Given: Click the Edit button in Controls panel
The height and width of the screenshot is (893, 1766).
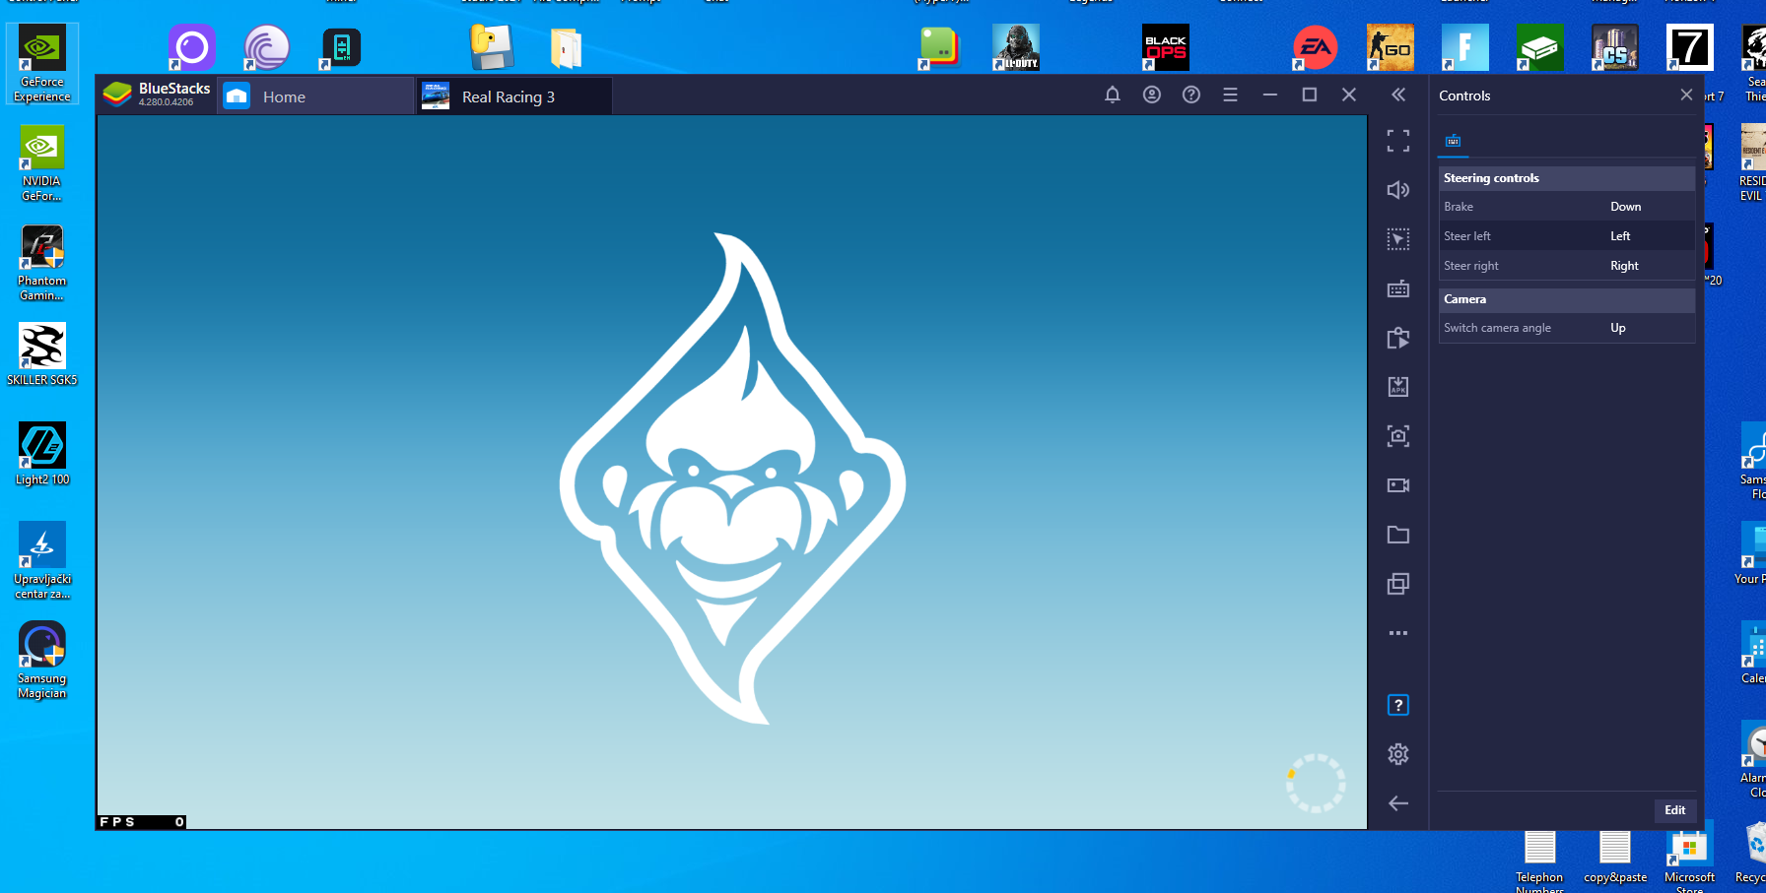Looking at the screenshot, I should click(1675, 810).
